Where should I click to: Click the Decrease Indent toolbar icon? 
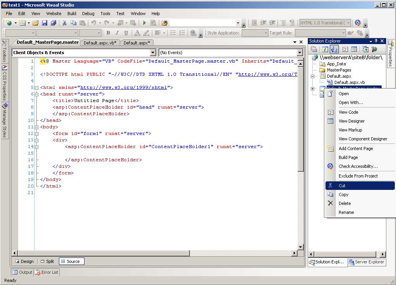click(263, 23)
